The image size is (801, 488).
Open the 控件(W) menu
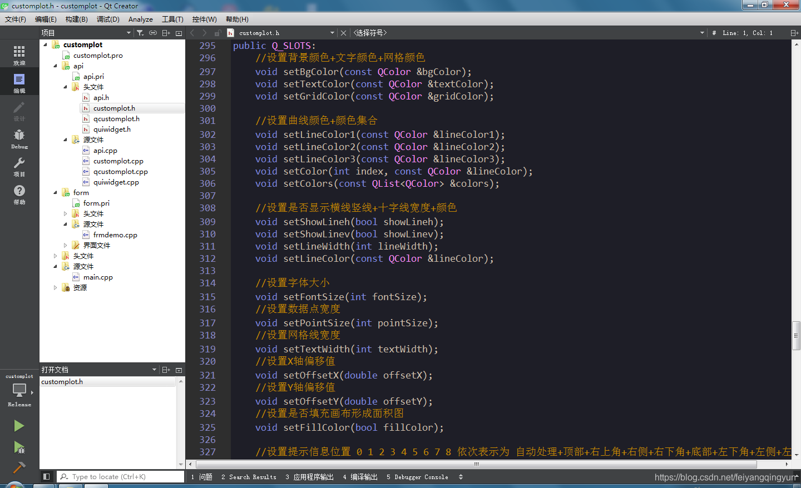coord(205,19)
